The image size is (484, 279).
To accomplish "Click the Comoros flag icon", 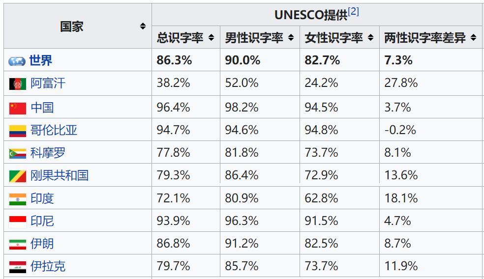I will [x=18, y=154].
